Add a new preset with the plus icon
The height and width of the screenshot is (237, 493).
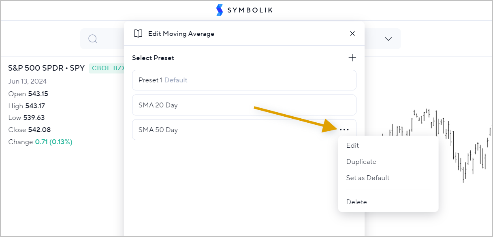click(352, 58)
